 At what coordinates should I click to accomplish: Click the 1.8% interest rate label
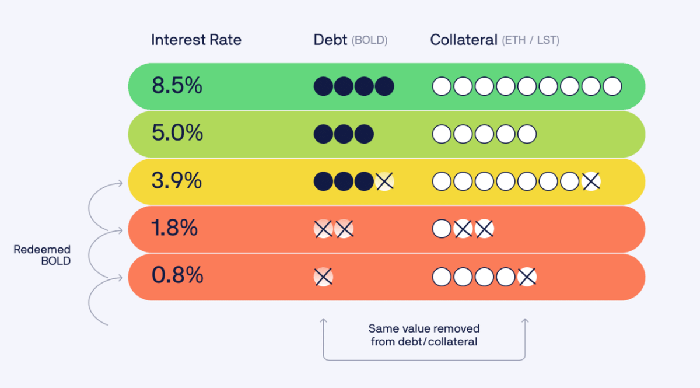pos(174,229)
